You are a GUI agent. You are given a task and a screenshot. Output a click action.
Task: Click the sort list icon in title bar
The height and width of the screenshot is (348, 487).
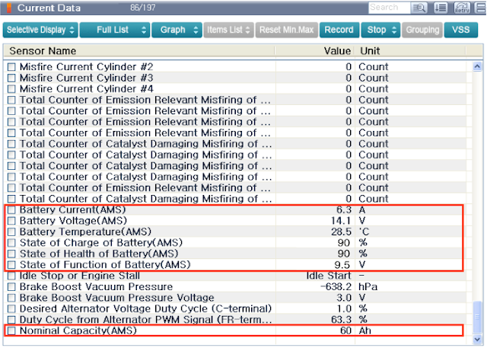point(441,8)
